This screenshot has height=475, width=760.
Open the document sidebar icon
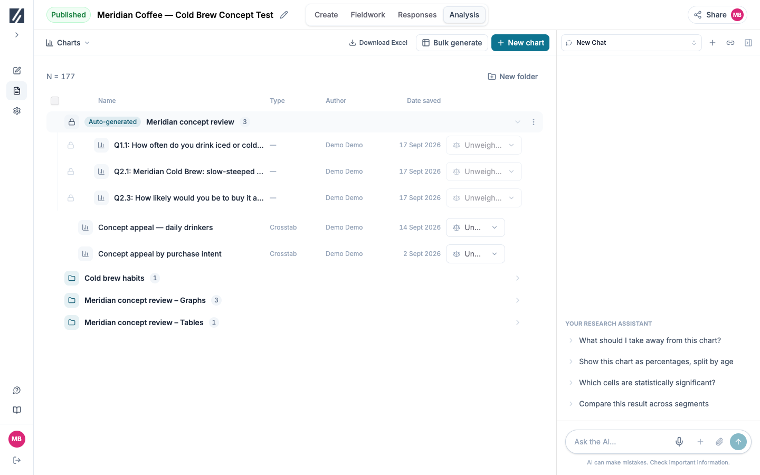pyautogui.click(x=17, y=91)
